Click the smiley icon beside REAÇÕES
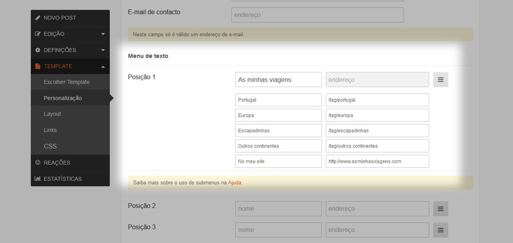This screenshot has height=243, width=513. tap(38, 163)
